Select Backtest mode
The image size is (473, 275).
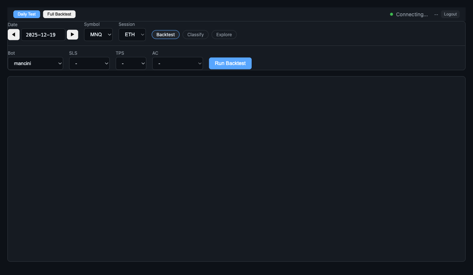165,34
